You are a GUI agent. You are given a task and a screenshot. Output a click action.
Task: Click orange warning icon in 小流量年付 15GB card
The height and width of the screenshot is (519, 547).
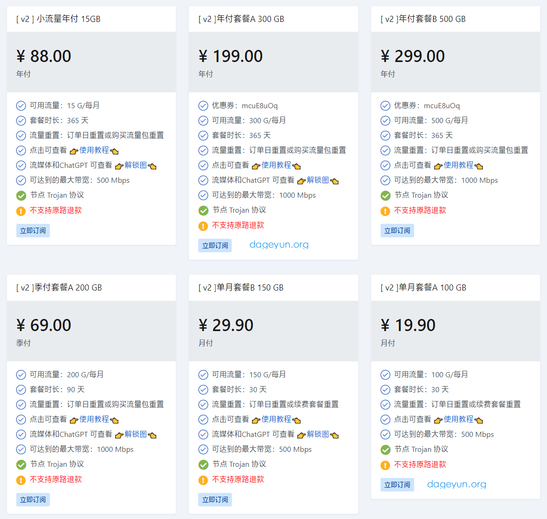tap(21, 211)
